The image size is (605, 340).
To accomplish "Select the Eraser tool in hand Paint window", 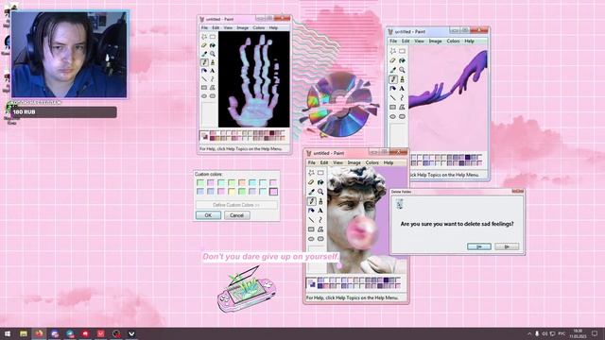I will click(204, 45).
